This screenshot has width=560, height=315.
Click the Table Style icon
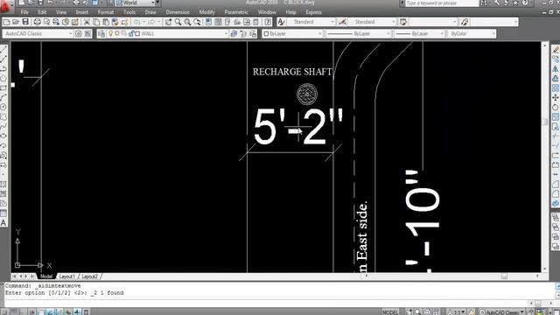[403, 22]
